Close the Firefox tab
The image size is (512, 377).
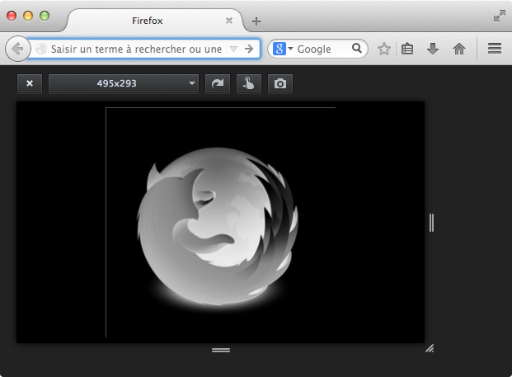click(x=229, y=21)
